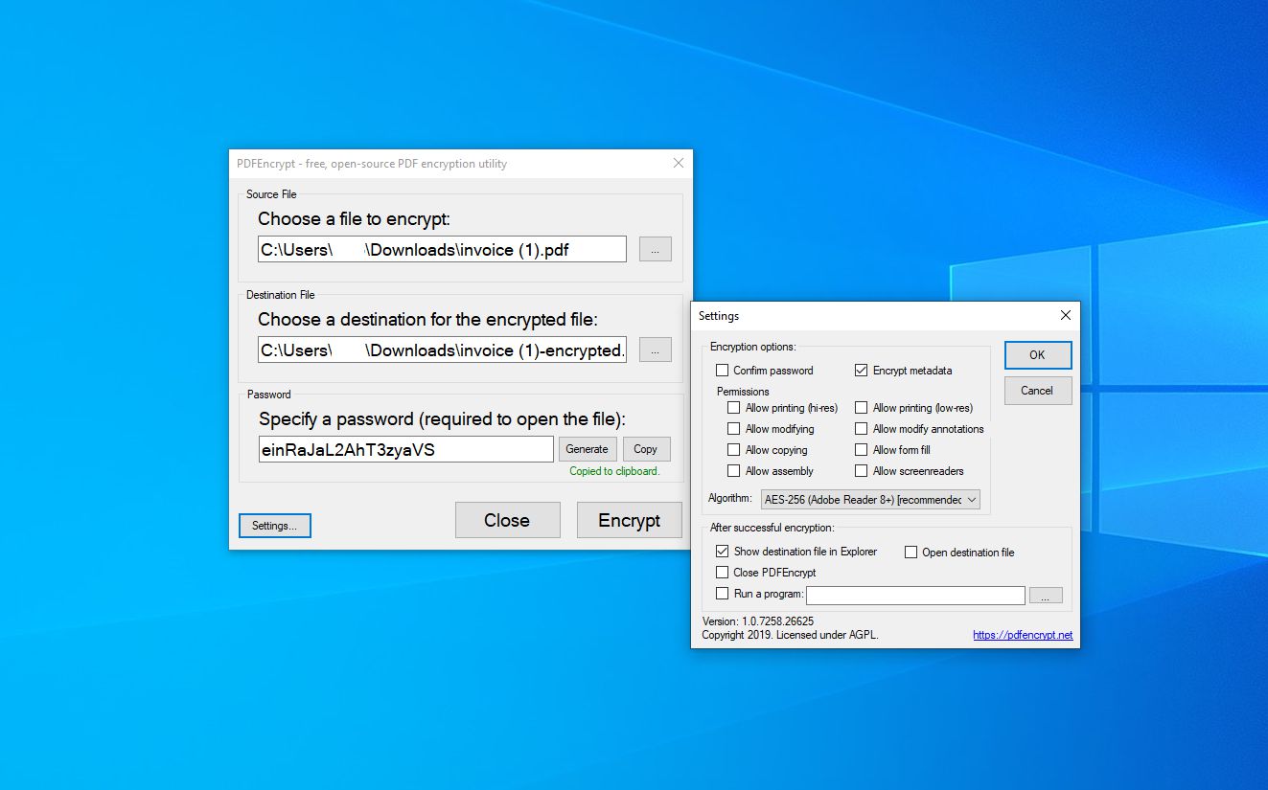This screenshot has width=1268, height=790.
Task: Click the Version 1.0.7258.26625 text
Action: point(758,621)
